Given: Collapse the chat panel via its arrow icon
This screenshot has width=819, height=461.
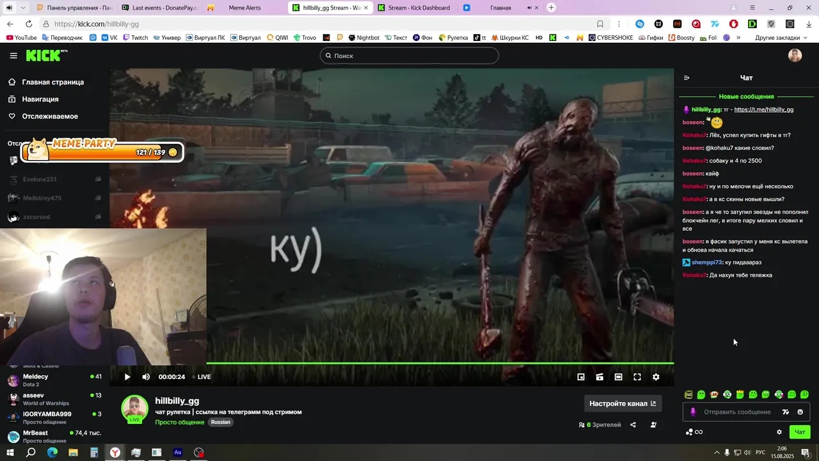Looking at the screenshot, I should pos(687,78).
